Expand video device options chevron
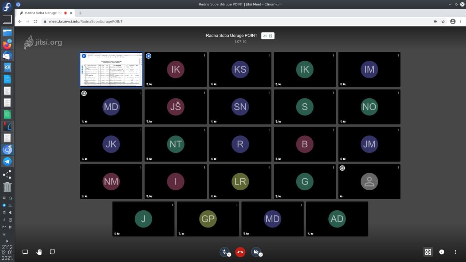The image size is (466, 262). pyautogui.click(x=261, y=255)
